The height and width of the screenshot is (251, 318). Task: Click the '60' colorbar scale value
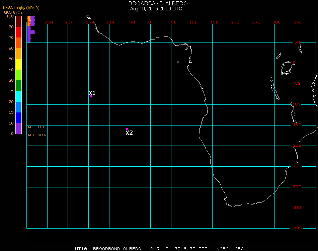point(11,48)
